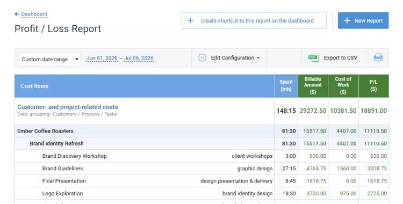Open the Custom date range dropdown

[x=49, y=60]
